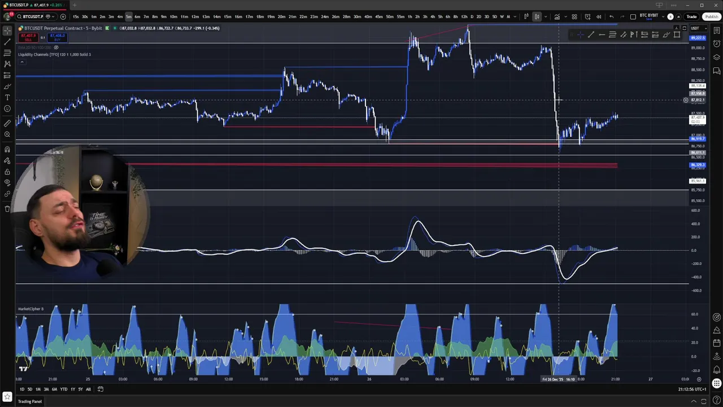Click the rectangle icon in floating toolbar

677,35
